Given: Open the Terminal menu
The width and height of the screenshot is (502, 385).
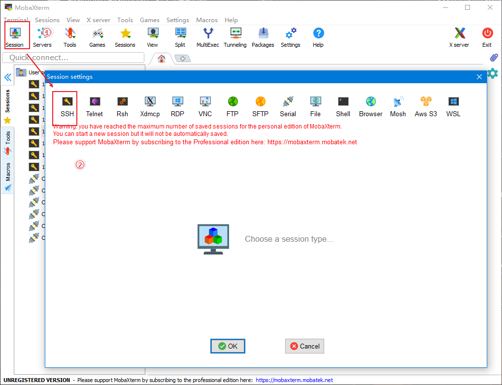Looking at the screenshot, I should 16,20.
